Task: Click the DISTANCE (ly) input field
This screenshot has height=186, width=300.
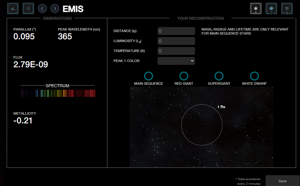Action: (176, 31)
